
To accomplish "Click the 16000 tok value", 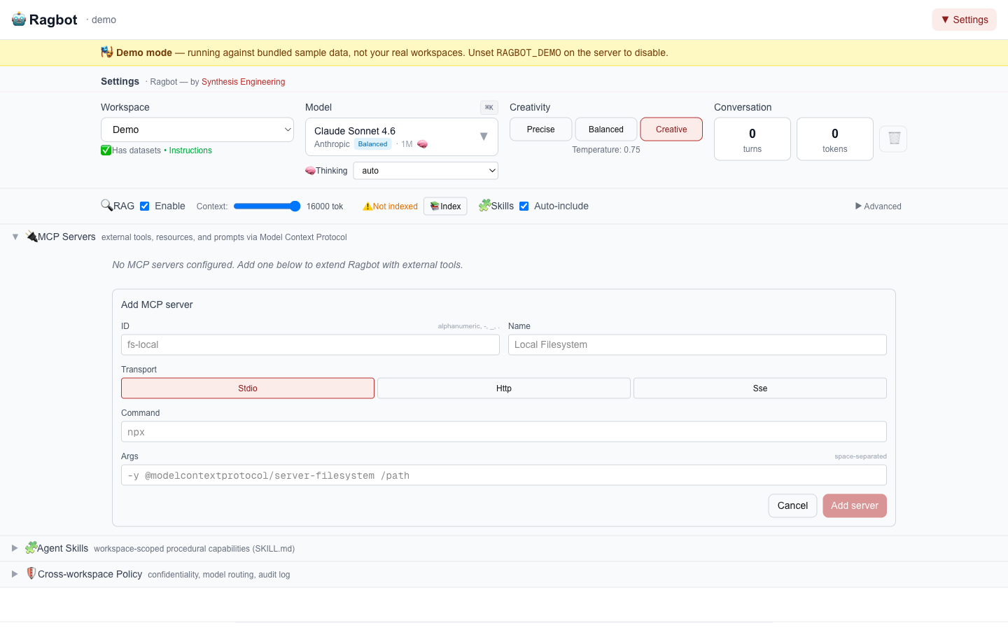I will pos(325,206).
